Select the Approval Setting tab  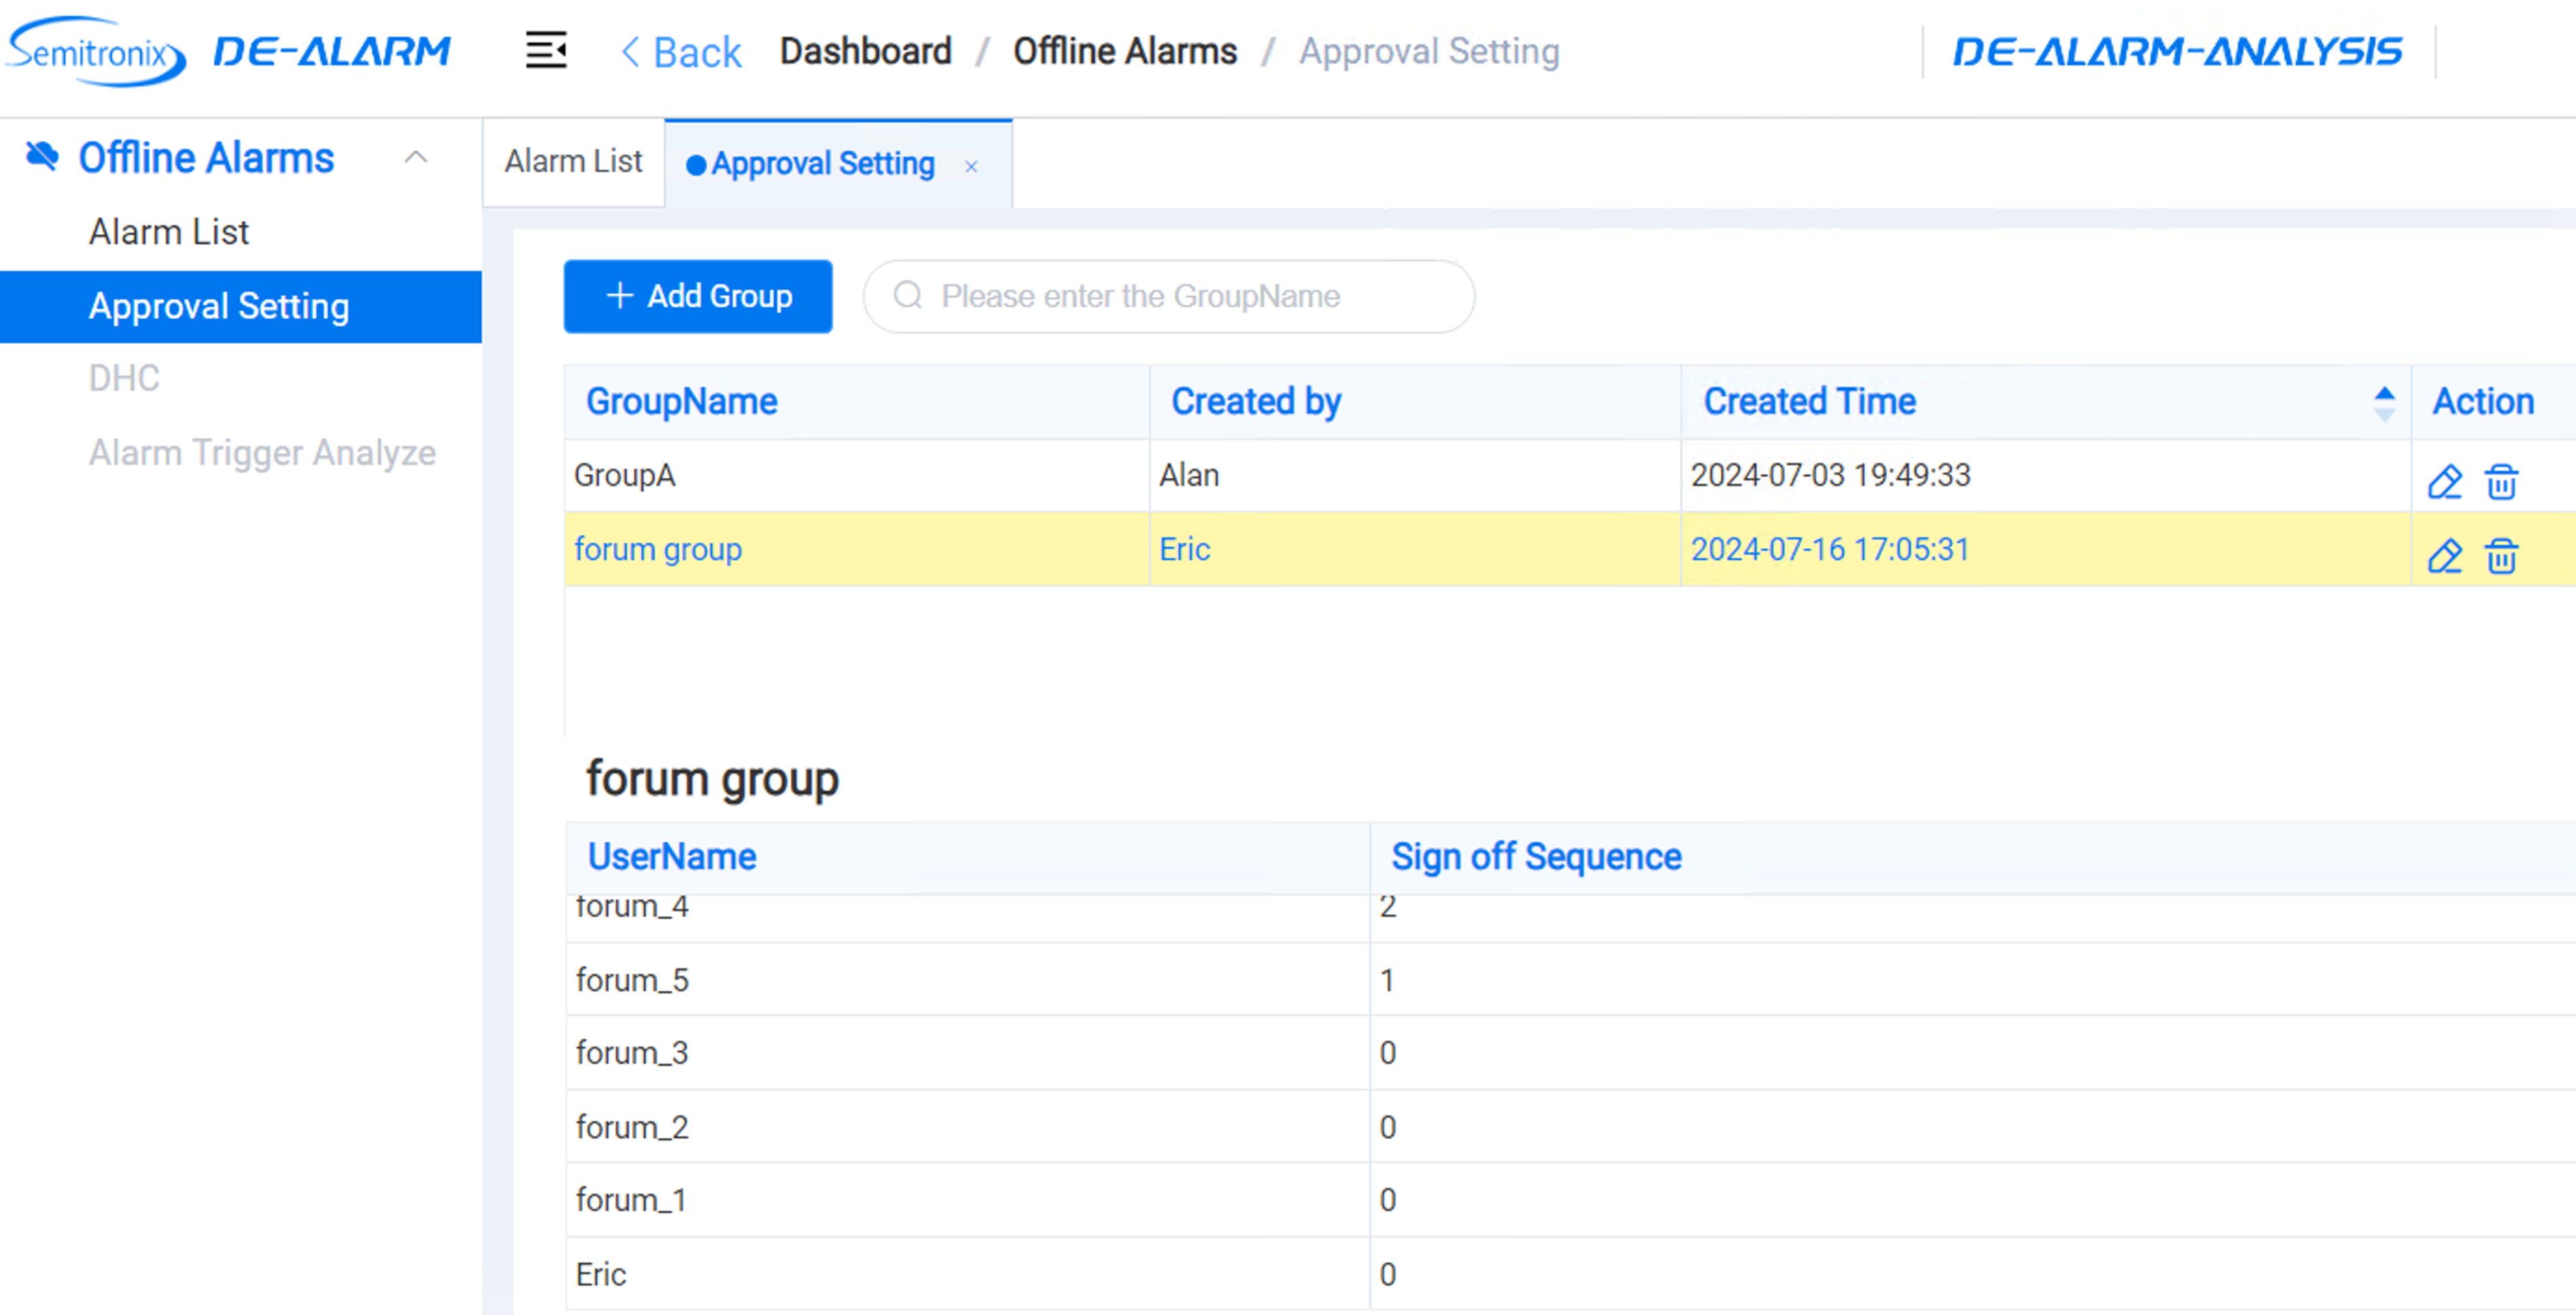(x=822, y=164)
